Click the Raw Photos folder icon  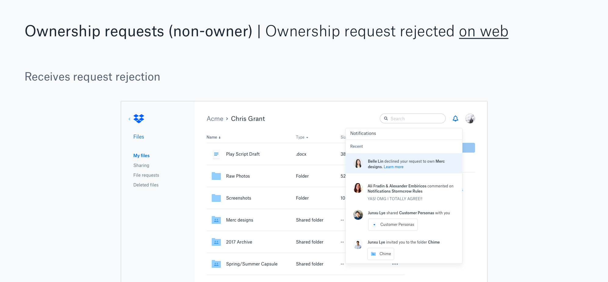[216, 176]
